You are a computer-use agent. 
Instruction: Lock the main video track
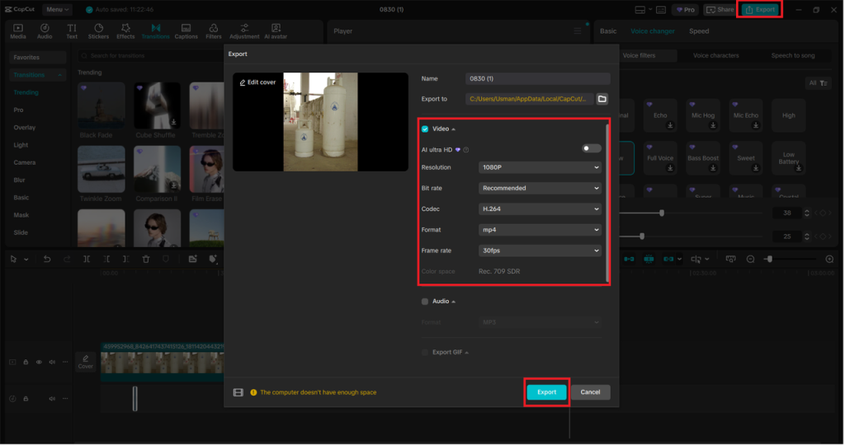(x=26, y=362)
